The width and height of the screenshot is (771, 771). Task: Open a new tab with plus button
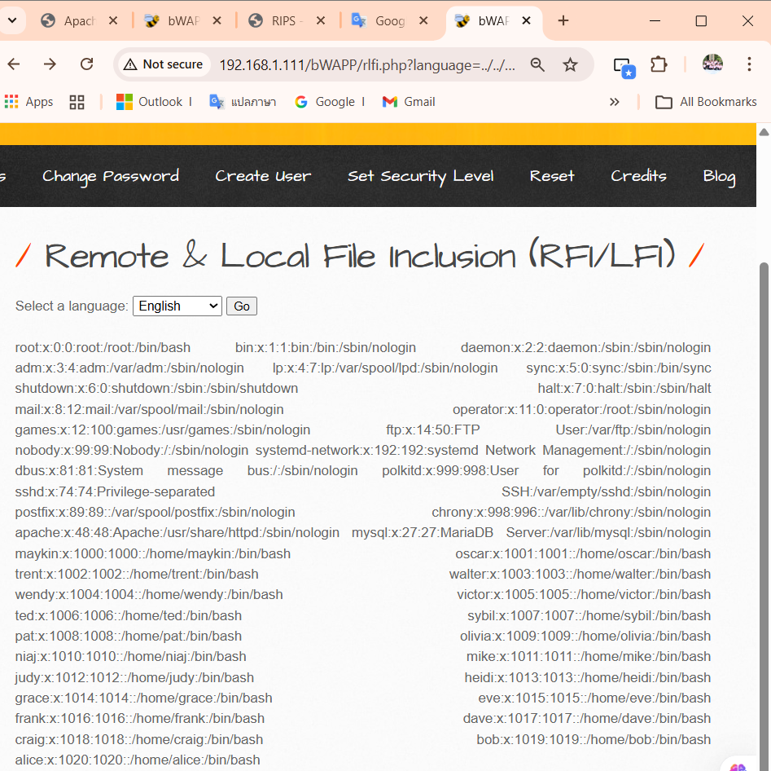[x=563, y=21]
